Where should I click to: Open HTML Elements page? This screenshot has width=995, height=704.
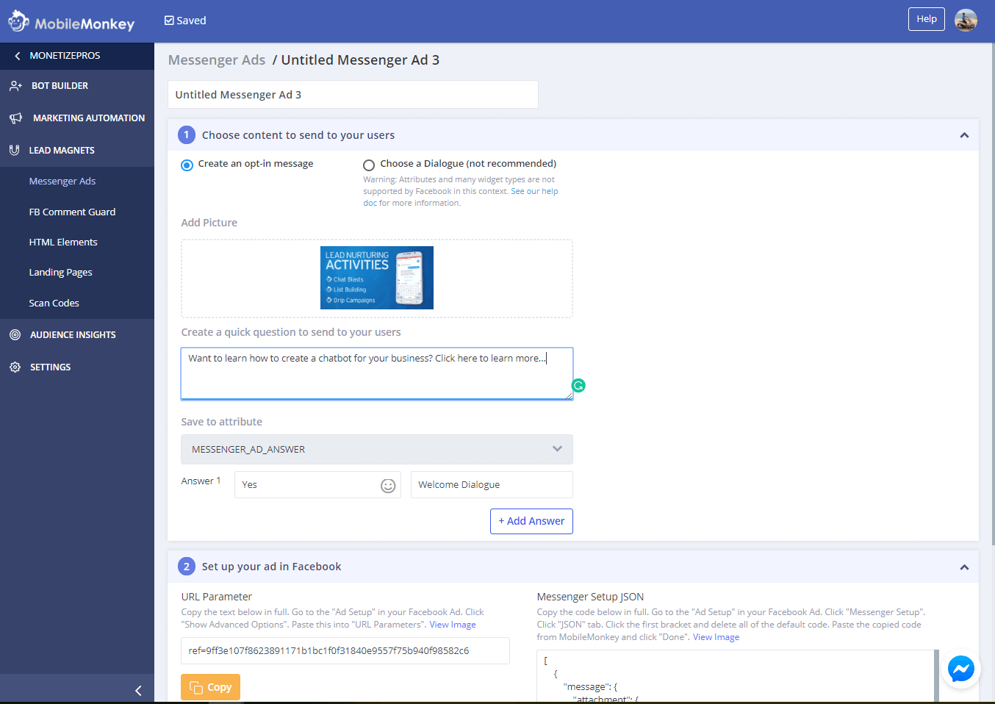[63, 242]
